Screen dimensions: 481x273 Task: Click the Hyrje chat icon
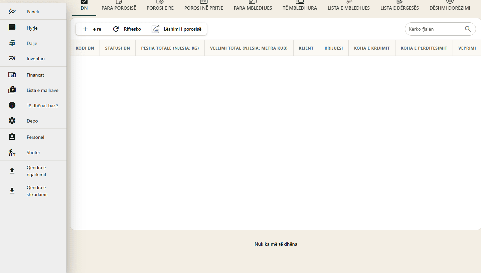point(12,28)
